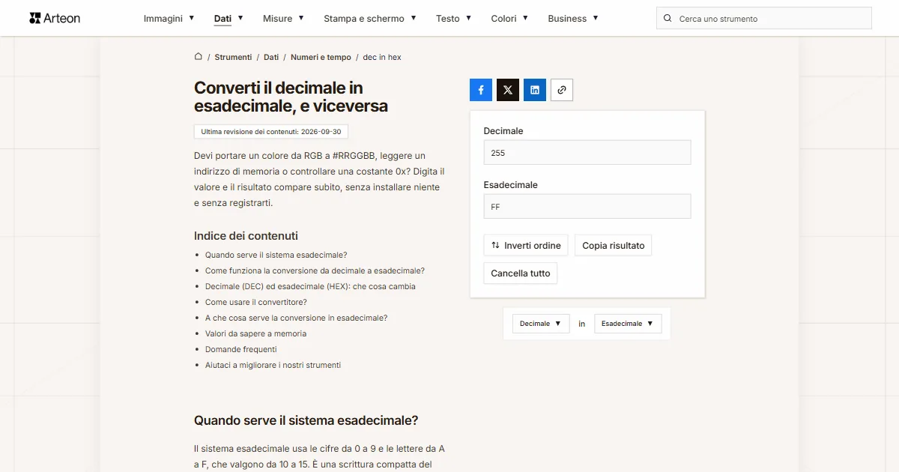Open the Immagini menu
Image resolution: width=899 pixels, height=472 pixels.
click(169, 18)
